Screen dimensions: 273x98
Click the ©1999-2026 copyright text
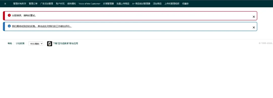(x=266, y=43)
